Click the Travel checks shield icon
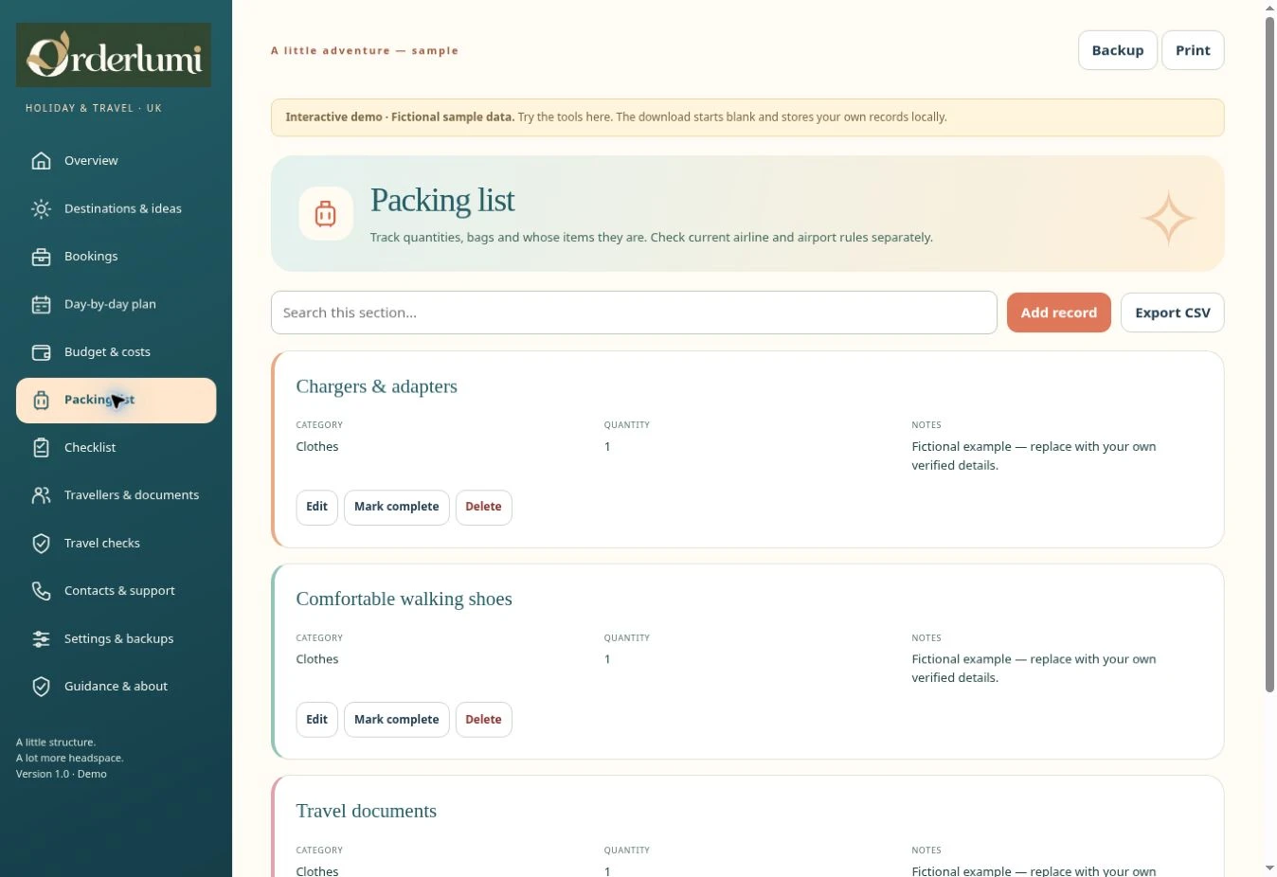This screenshot has width=1277, height=877. click(41, 543)
